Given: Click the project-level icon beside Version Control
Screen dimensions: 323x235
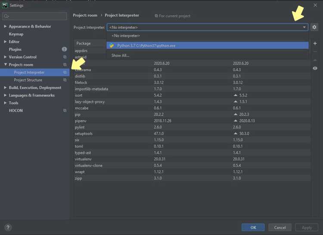Looking at the screenshot, I should click(x=65, y=57).
